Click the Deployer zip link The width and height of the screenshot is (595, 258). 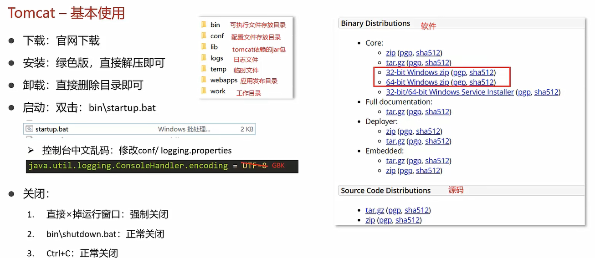point(390,131)
